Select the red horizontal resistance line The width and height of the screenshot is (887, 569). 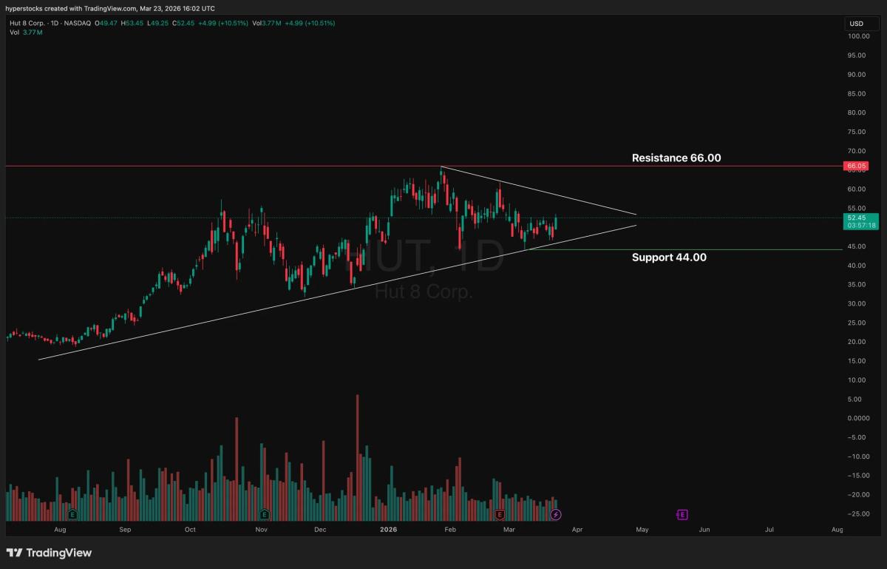(222, 166)
